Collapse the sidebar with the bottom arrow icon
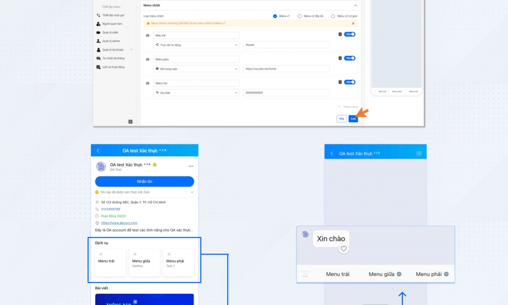 130,121
